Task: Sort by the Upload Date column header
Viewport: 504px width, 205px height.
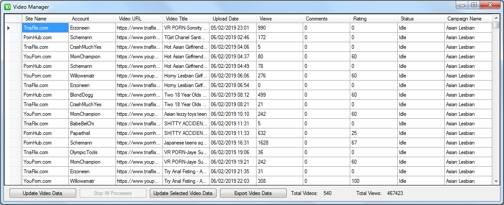Action: [232, 19]
